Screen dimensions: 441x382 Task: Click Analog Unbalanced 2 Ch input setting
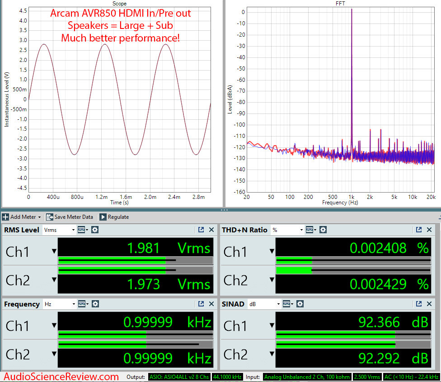click(307, 377)
